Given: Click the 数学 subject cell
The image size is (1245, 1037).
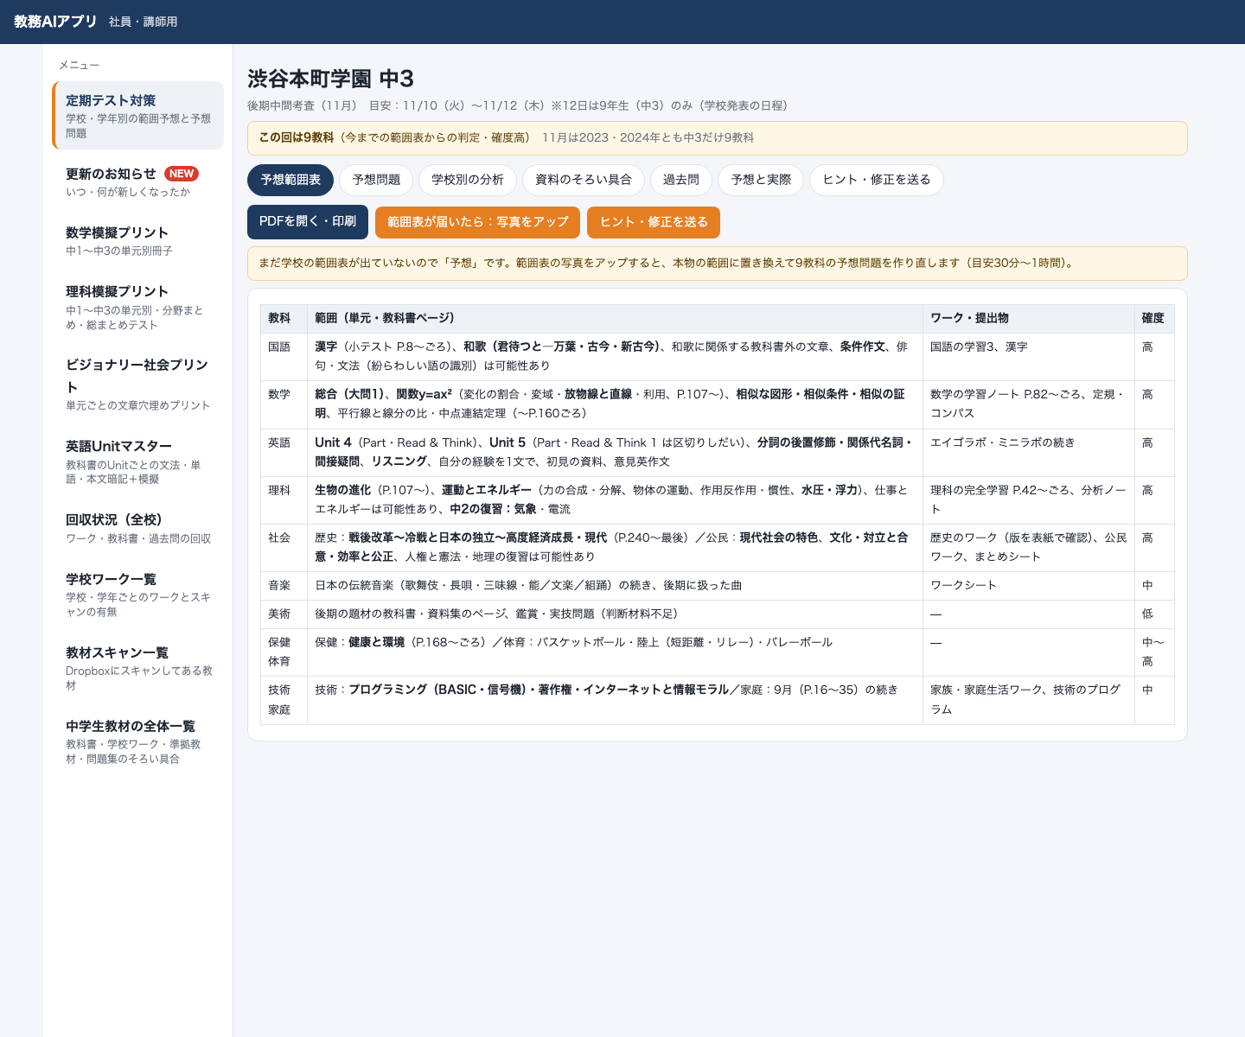Looking at the screenshot, I should click(x=284, y=404).
